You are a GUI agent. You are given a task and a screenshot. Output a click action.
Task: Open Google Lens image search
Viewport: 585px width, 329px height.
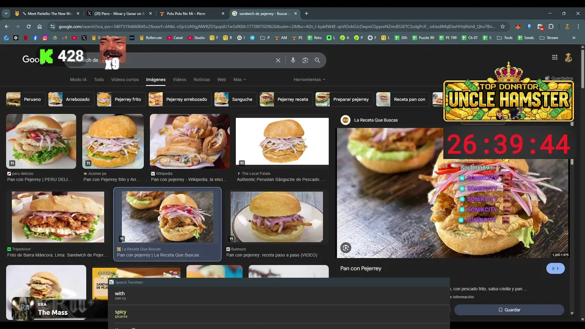pos(305,60)
